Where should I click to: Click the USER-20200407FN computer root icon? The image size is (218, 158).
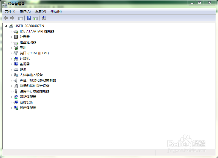(11, 26)
